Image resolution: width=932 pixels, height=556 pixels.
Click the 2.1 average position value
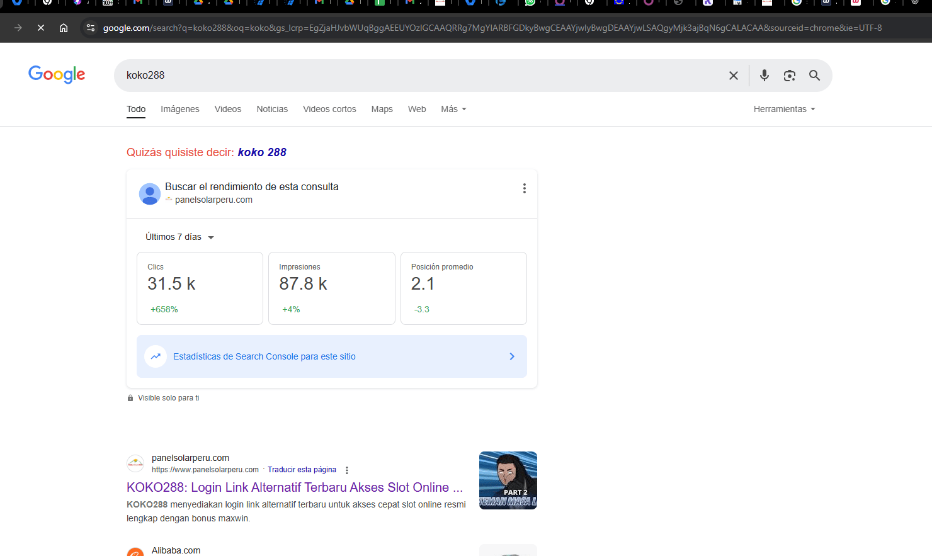point(423,284)
